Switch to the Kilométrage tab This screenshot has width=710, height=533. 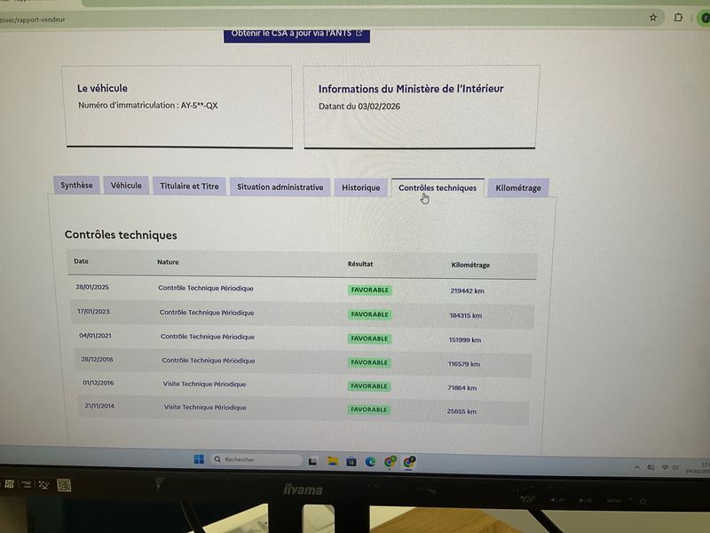pos(518,187)
